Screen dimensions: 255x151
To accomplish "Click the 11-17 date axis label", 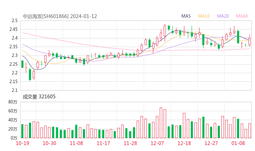I will pyautogui.click(x=103, y=143).
